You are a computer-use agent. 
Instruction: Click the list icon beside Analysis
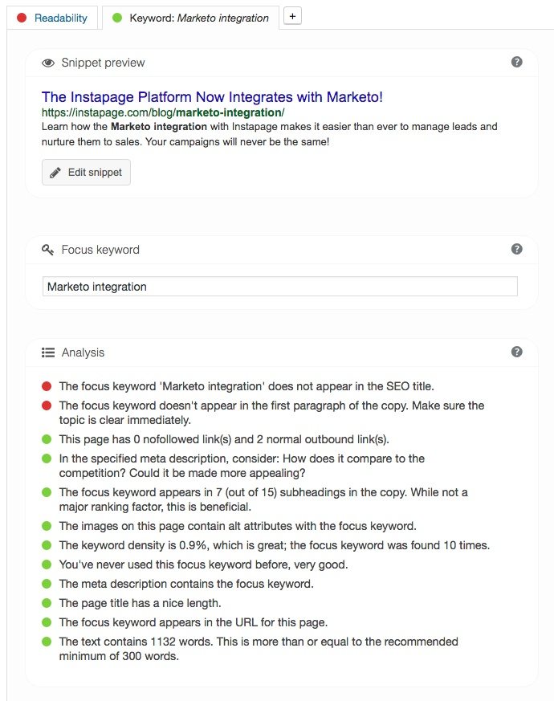[x=48, y=353]
